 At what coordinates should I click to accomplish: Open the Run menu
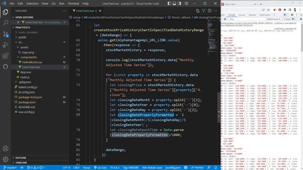pyautogui.click(x=62, y=3)
